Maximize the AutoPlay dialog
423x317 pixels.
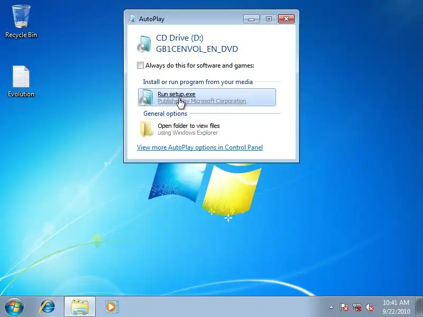[x=269, y=19]
